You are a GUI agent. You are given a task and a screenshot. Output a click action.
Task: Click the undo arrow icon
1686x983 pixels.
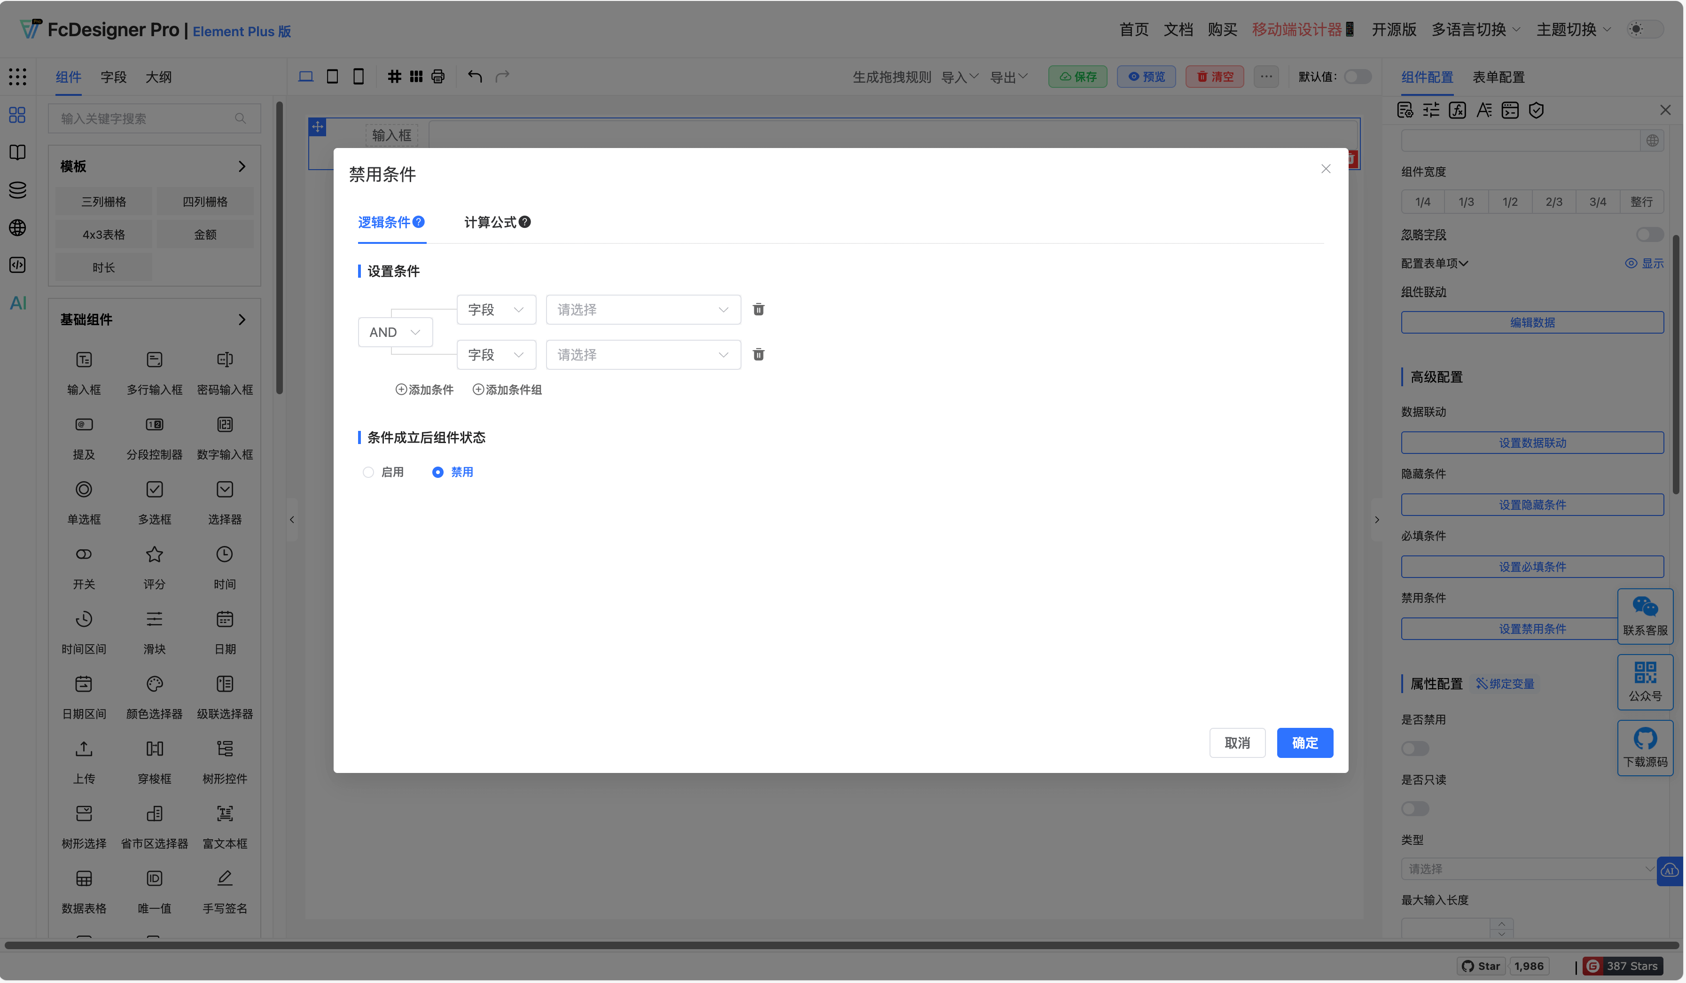(476, 76)
